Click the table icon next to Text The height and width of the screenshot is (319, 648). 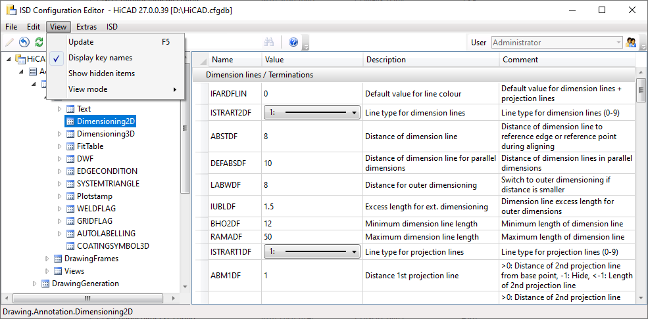tap(70, 109)
